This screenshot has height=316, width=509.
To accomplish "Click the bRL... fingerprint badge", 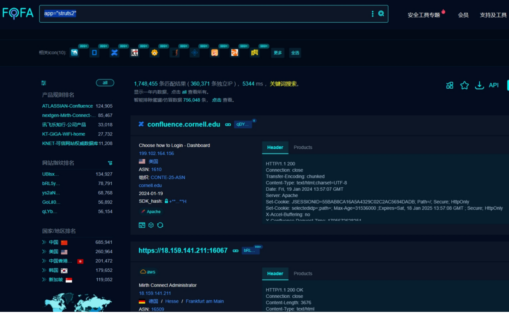I will tap(251, 251).
